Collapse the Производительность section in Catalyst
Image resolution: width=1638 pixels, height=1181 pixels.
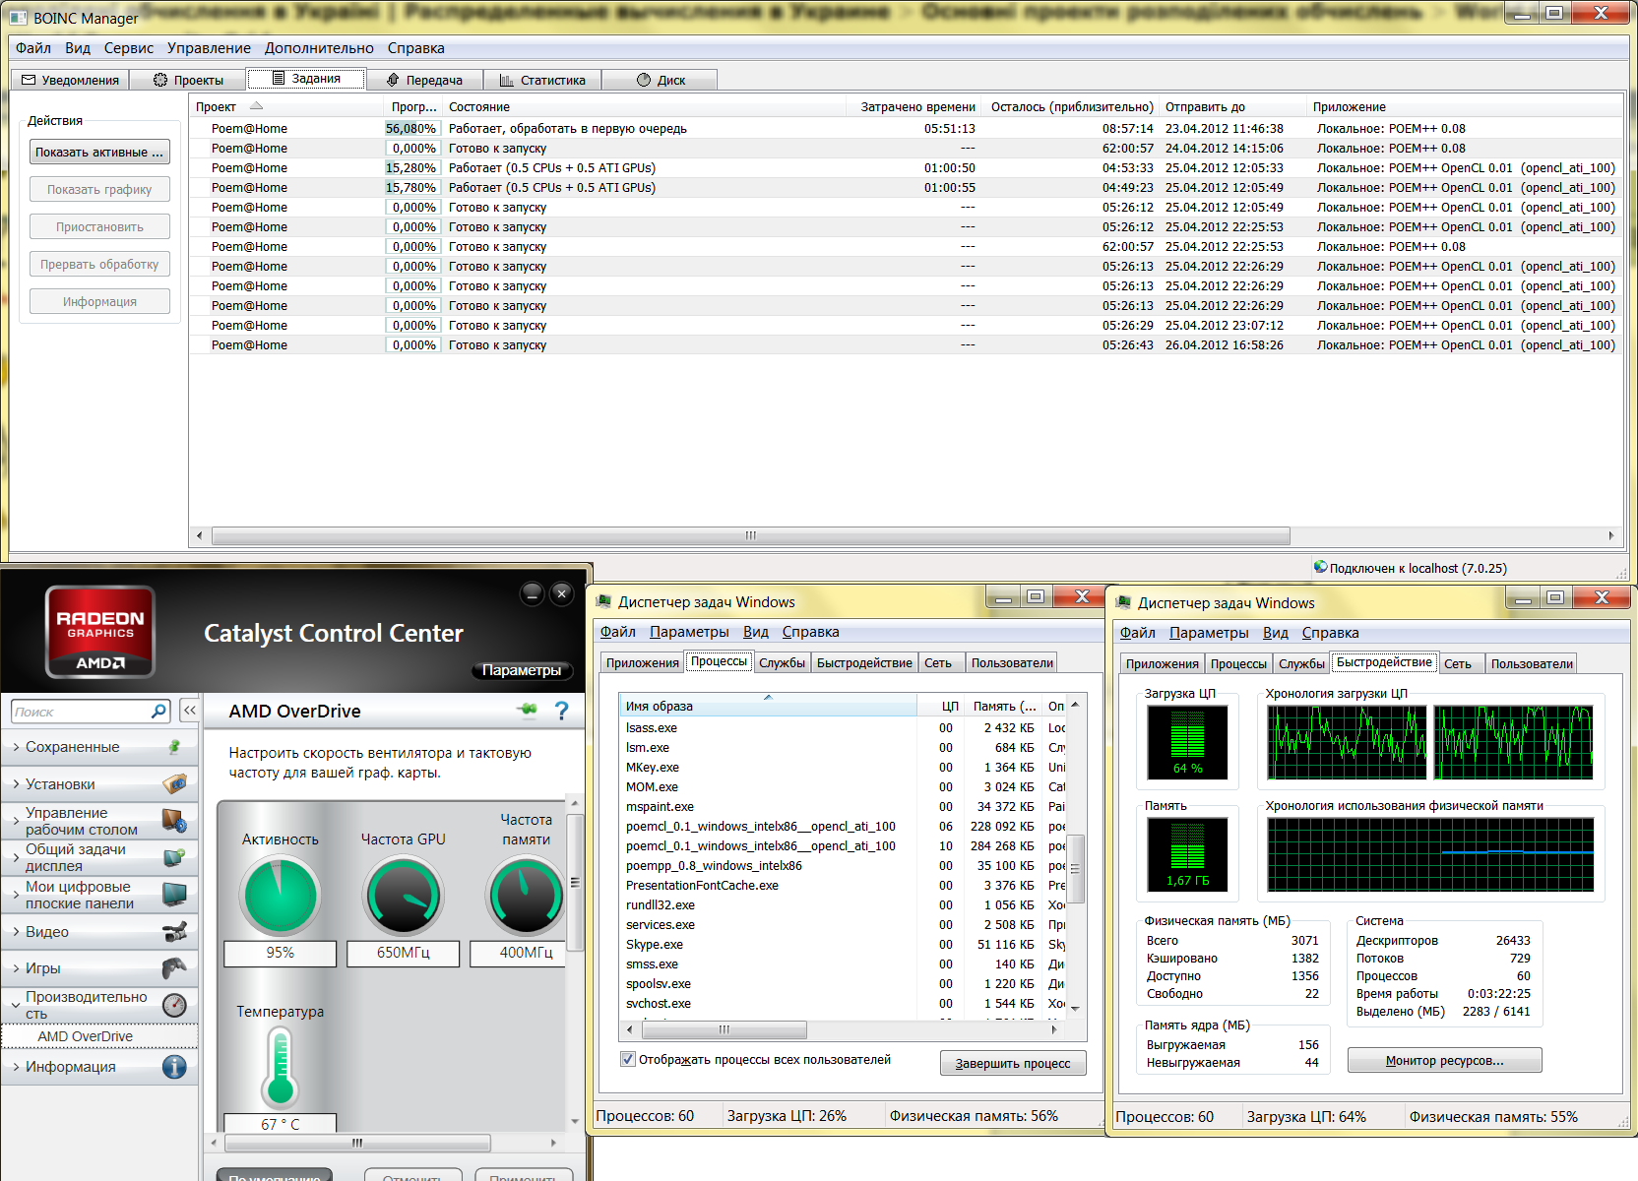[x=17, y=1005]
